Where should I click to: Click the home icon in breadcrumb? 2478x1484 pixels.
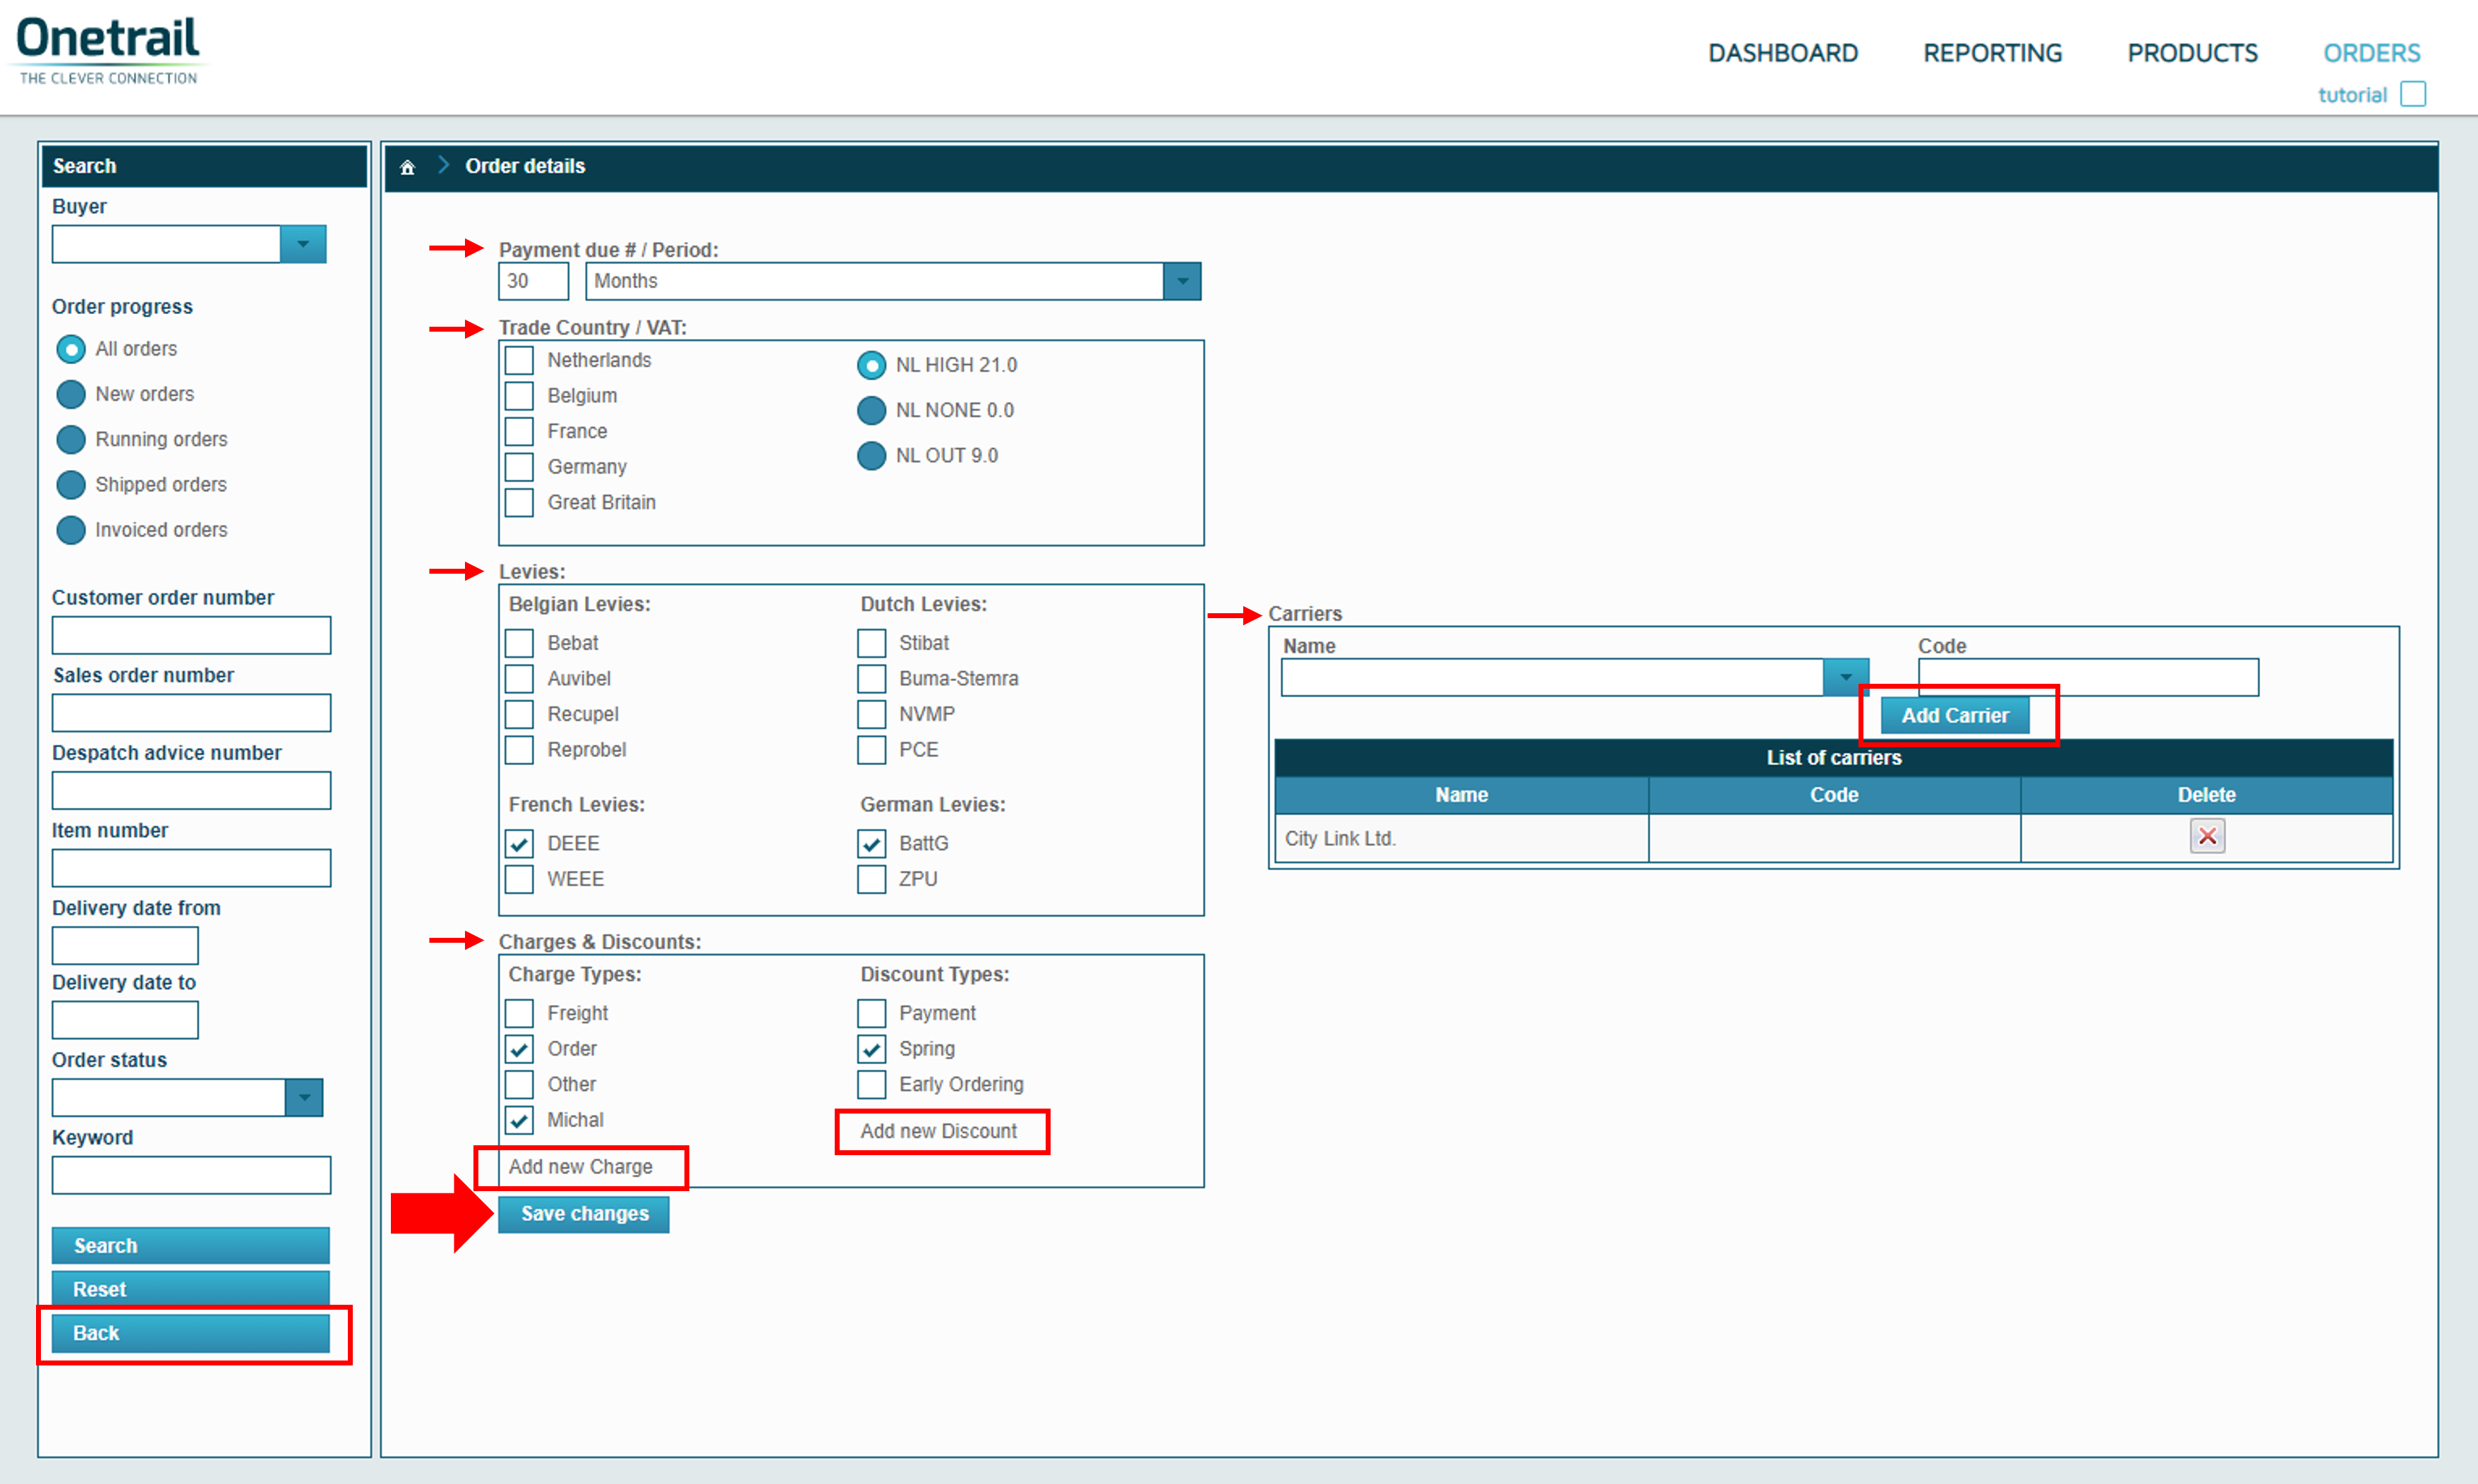(407, 167)
